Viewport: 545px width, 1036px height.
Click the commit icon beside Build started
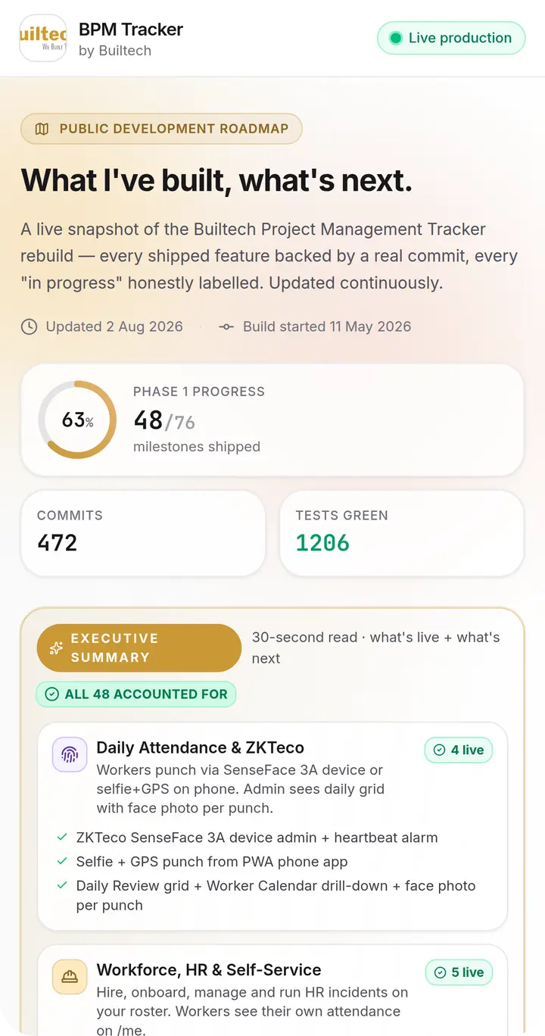(226, 327)
